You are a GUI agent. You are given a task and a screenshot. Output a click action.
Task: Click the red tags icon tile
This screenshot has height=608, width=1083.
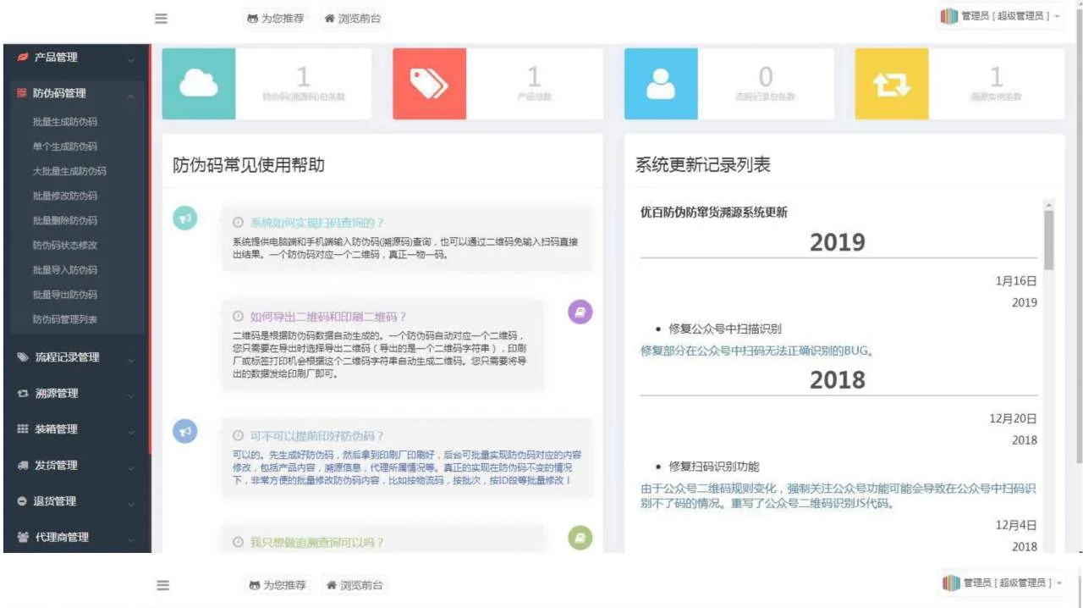click(429, 84)
